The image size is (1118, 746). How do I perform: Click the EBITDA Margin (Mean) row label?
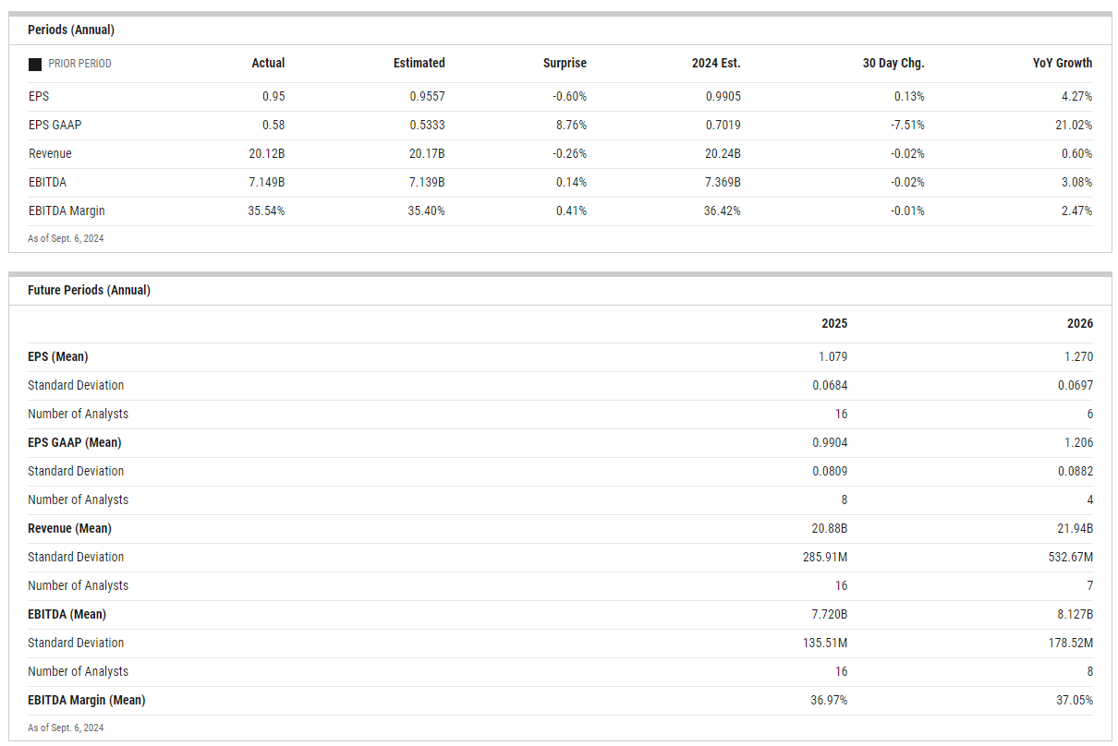click(x=86, y=700)
